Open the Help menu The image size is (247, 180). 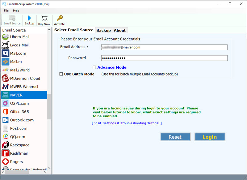click(x=16, y=11)
